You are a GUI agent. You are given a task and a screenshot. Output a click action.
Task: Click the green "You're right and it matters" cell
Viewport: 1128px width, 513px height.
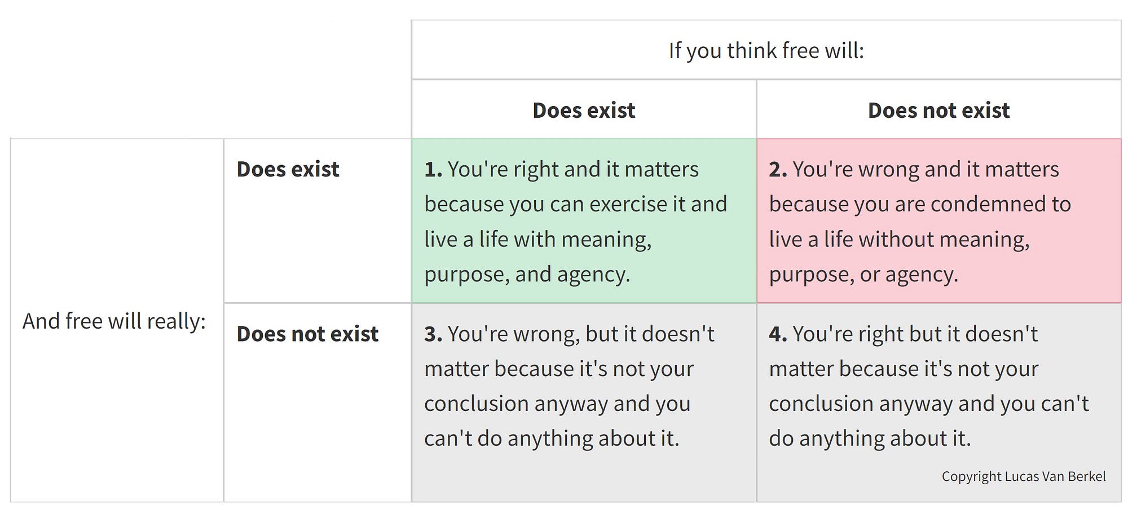tap(584, 221)
